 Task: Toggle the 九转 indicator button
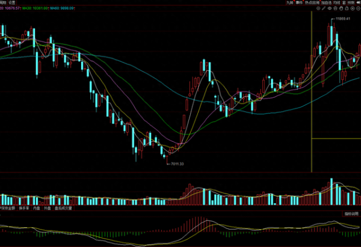click(289, 3)
